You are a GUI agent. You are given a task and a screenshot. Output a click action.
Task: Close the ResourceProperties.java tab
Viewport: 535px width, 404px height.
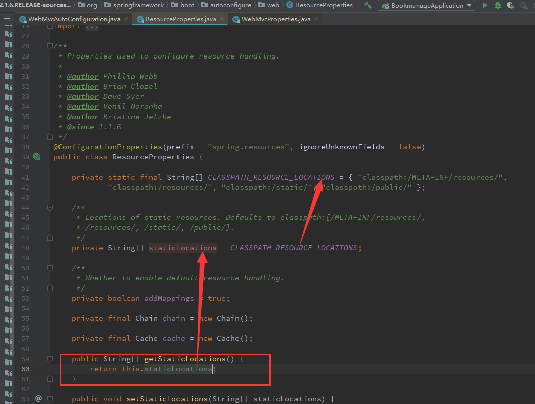222,19
